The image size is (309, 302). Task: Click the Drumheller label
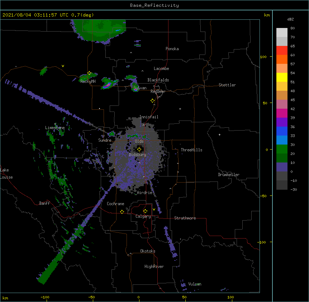(229, 175)
